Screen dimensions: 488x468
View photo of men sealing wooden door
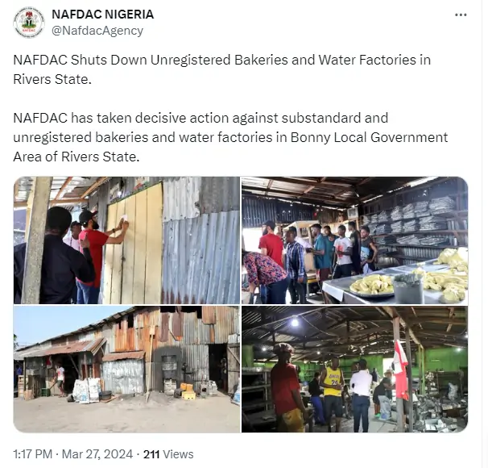pos(126,240)
